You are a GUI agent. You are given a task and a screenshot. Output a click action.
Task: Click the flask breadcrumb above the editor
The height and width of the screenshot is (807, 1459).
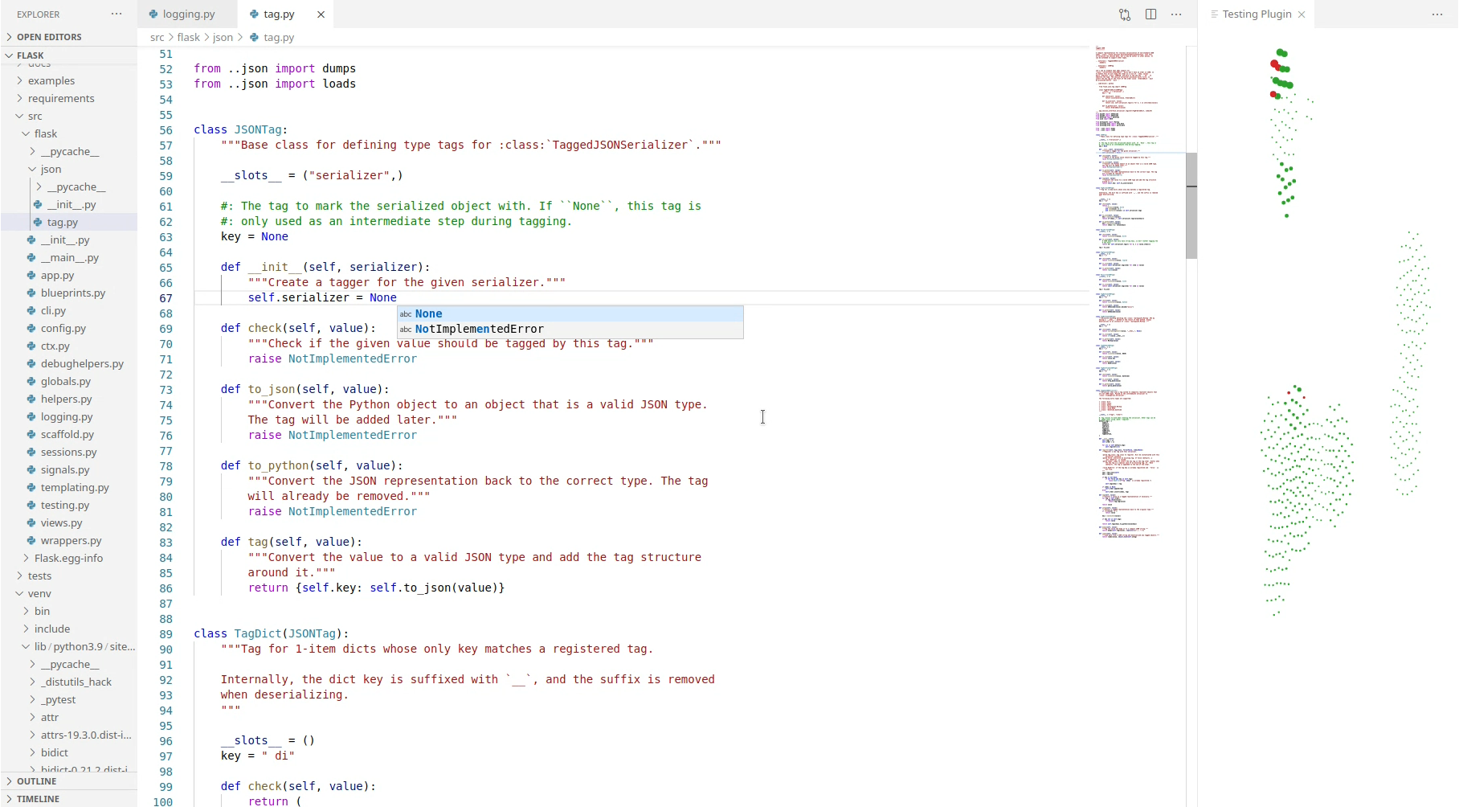tap(189, 37)
